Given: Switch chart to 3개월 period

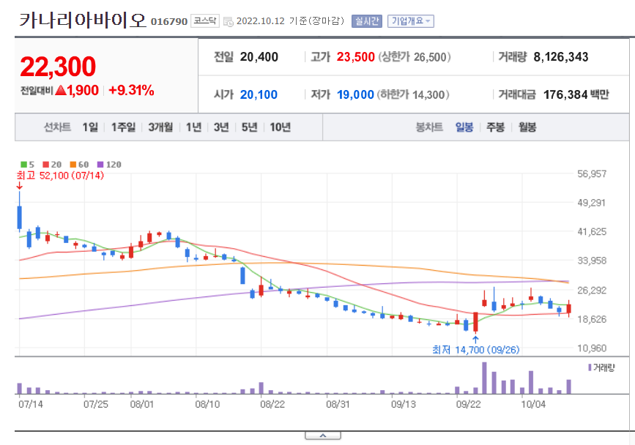Looking at the screenshot, I should click(x=160, y=127).
